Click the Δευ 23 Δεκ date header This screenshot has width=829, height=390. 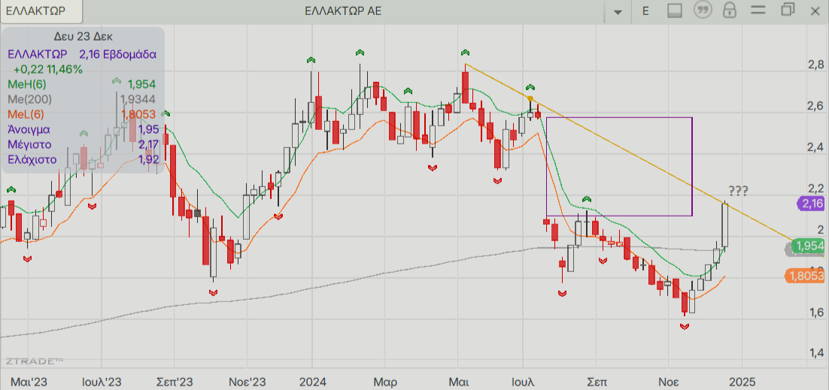pos(83,37)
